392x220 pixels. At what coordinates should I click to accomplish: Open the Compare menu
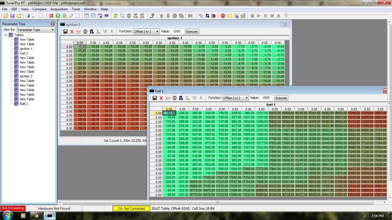[x=39, y=9]
